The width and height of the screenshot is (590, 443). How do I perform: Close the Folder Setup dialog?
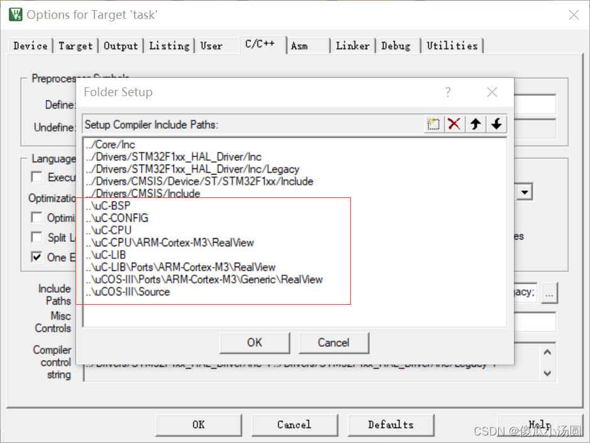492,92
